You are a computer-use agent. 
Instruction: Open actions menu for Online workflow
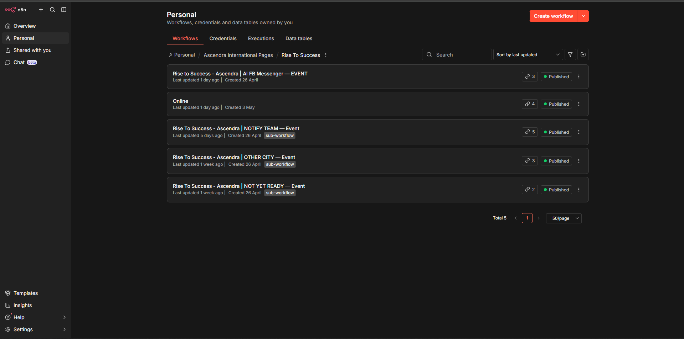pos(579,104)
